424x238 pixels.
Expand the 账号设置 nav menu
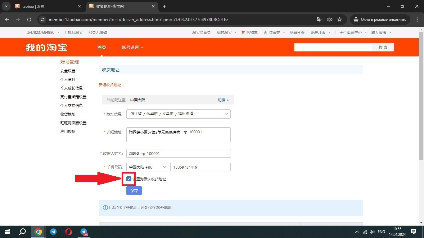133,47
